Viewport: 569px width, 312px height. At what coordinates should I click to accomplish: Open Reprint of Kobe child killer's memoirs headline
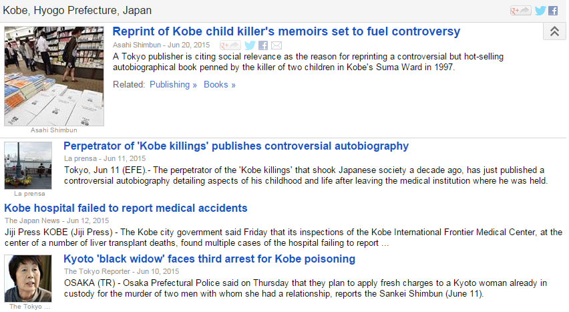click(x=287, y=31)
